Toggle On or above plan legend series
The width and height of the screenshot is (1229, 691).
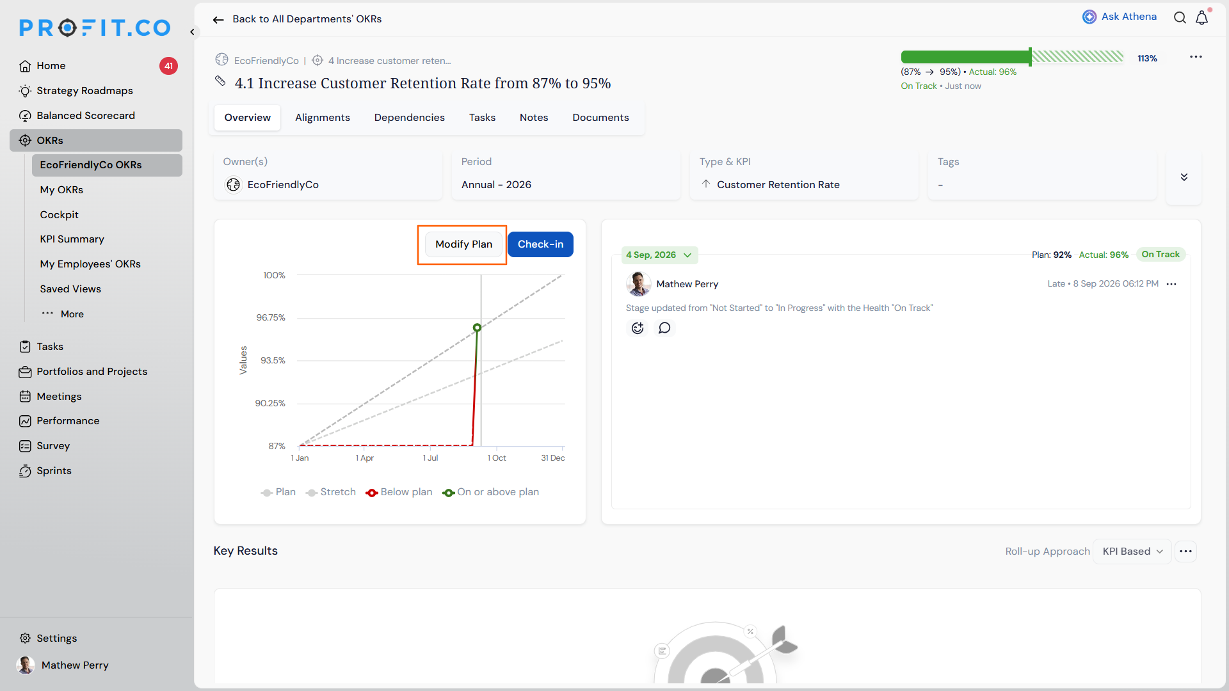(x=491, y=492)
